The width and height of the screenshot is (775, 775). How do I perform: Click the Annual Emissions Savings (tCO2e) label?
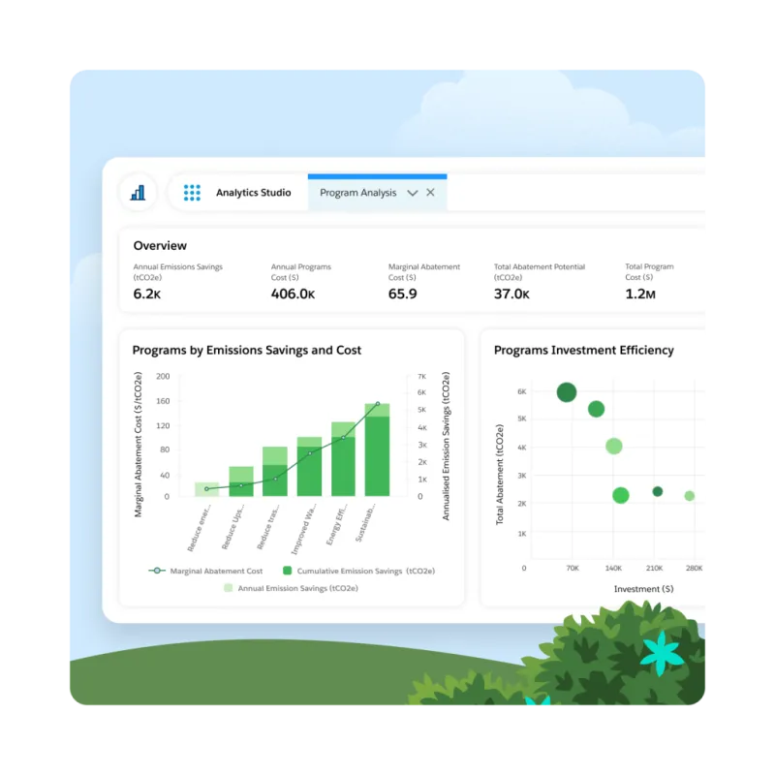click(x=178, y=272)
